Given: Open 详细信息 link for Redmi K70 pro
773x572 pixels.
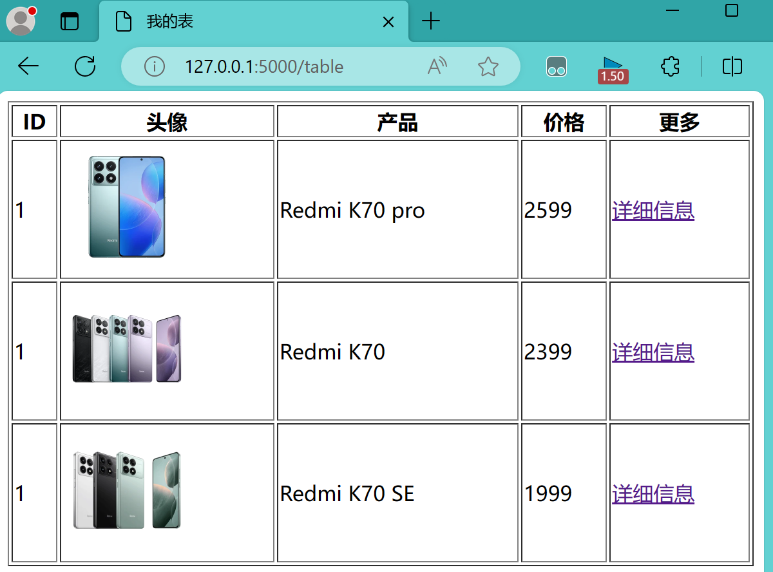Looking at the screenshot, I should click(x=653, y=210).
